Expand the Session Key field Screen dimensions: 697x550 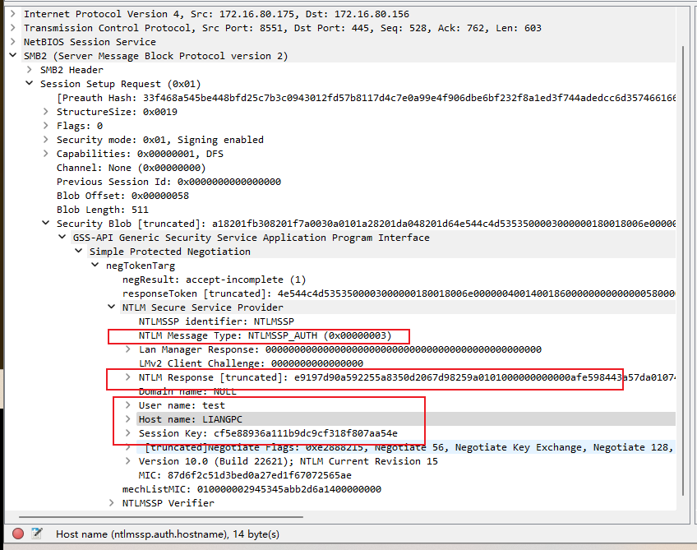point(128,433)
